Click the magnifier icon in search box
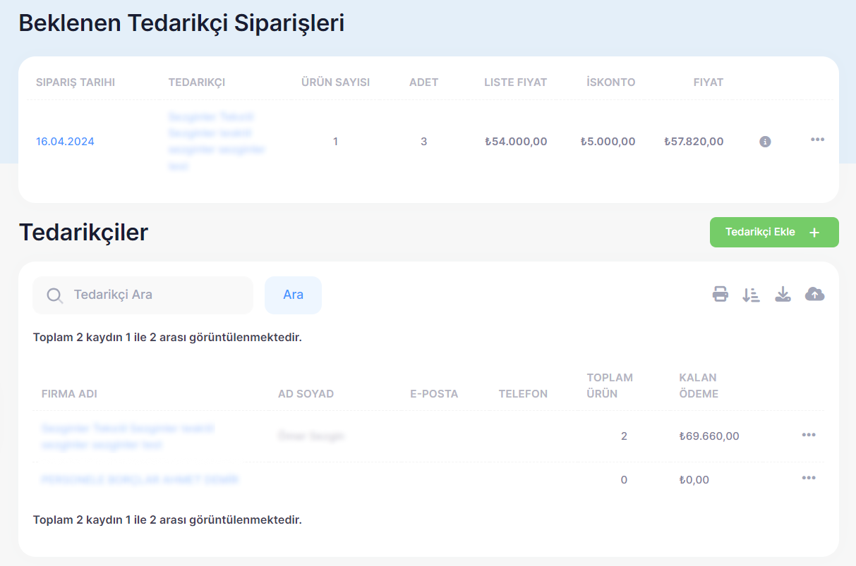This screenshot has height=566, width=856. 55,295
